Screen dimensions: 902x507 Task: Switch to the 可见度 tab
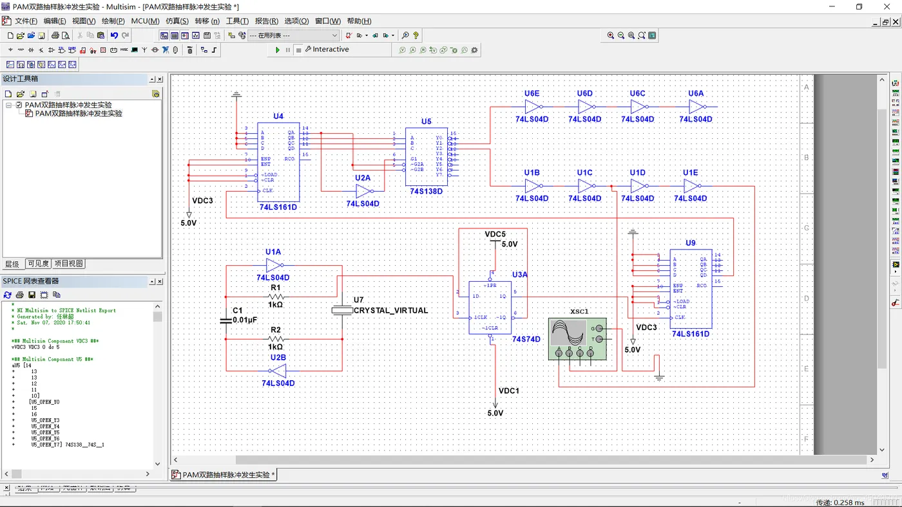point(38,264)
